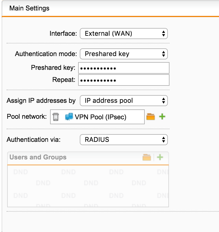Screen dimensions: 219x232
Task: Click the Users and Groups panel title
Action: click(x=38, y=157)
